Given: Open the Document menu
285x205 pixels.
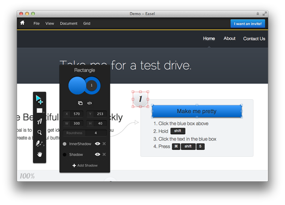Looking at the screenshot, I should (68, 23).
